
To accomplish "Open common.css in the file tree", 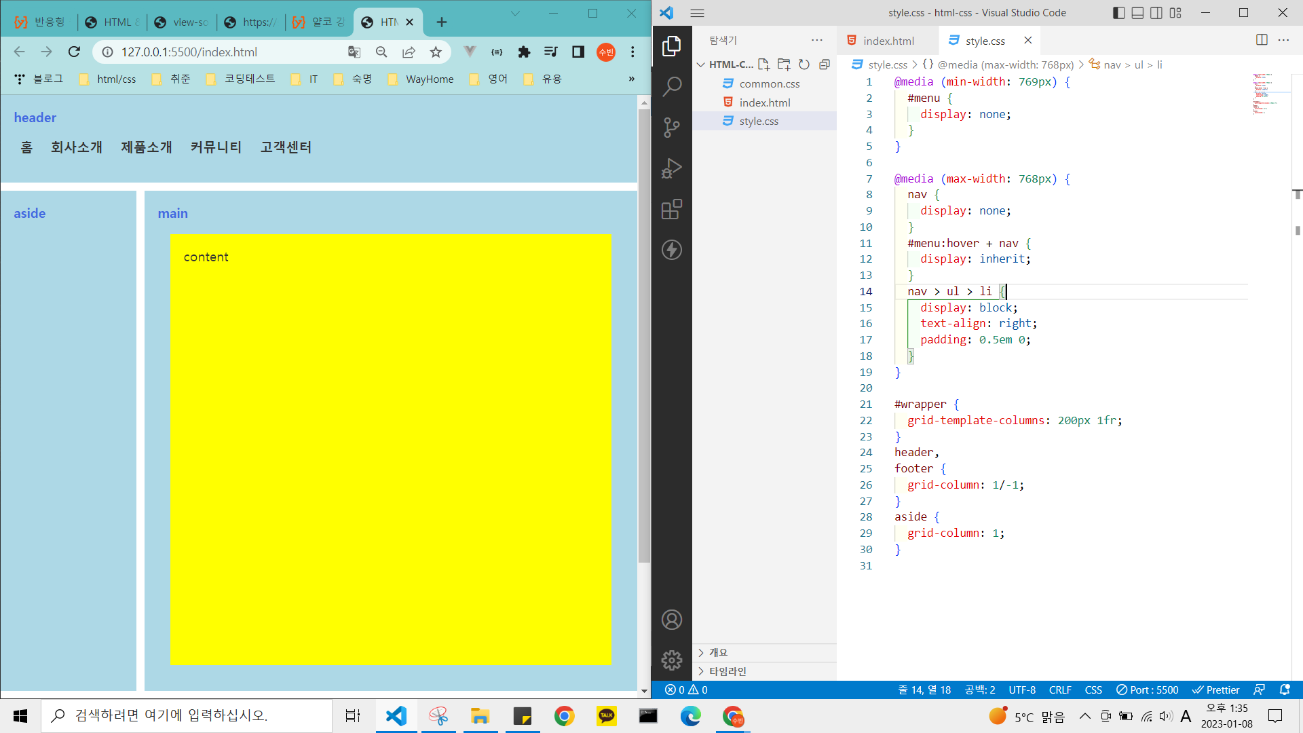I will [769, 83].
